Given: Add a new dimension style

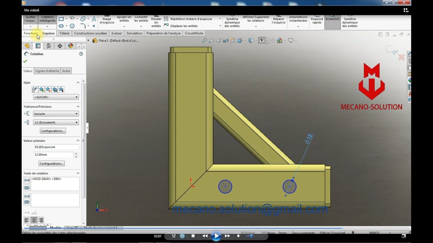Looking at the screenshot, I should pos(41,89).
